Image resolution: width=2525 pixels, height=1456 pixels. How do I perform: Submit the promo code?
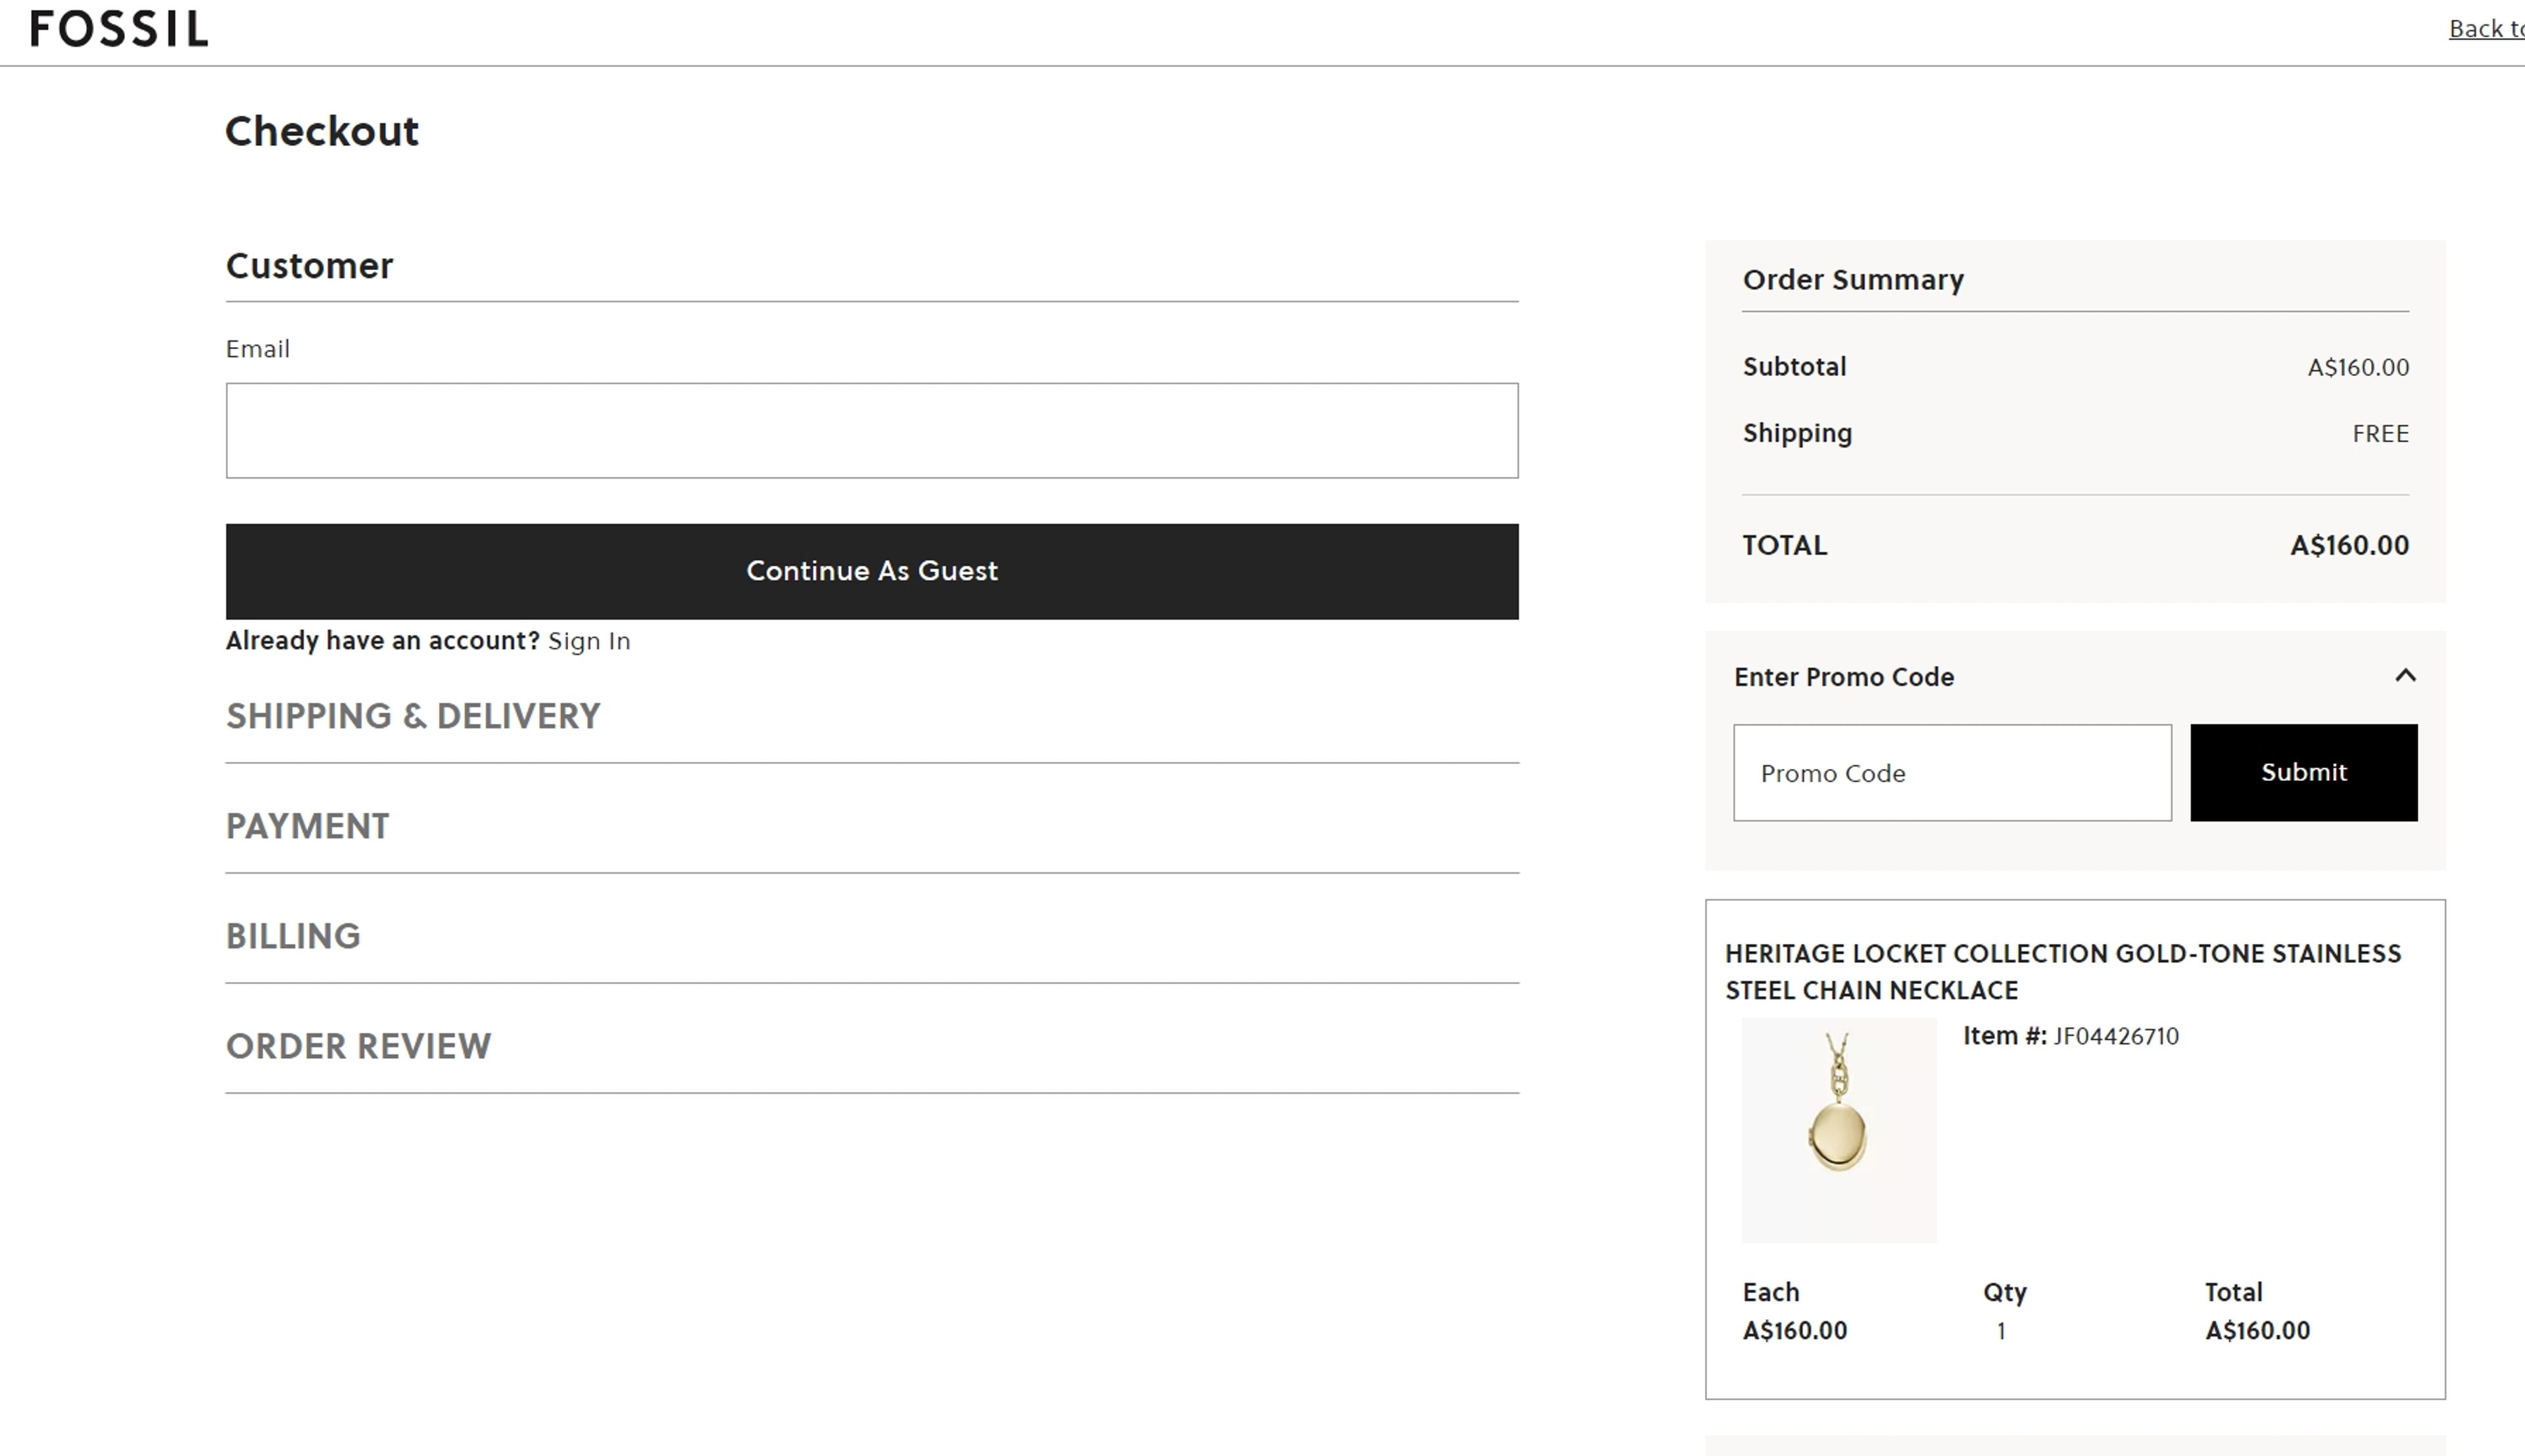click(2304, 773)
